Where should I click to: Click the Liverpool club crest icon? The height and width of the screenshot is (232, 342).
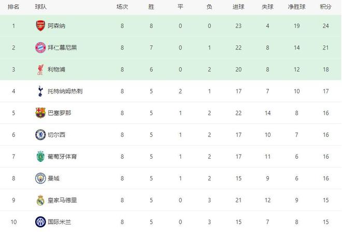(40, 69)
